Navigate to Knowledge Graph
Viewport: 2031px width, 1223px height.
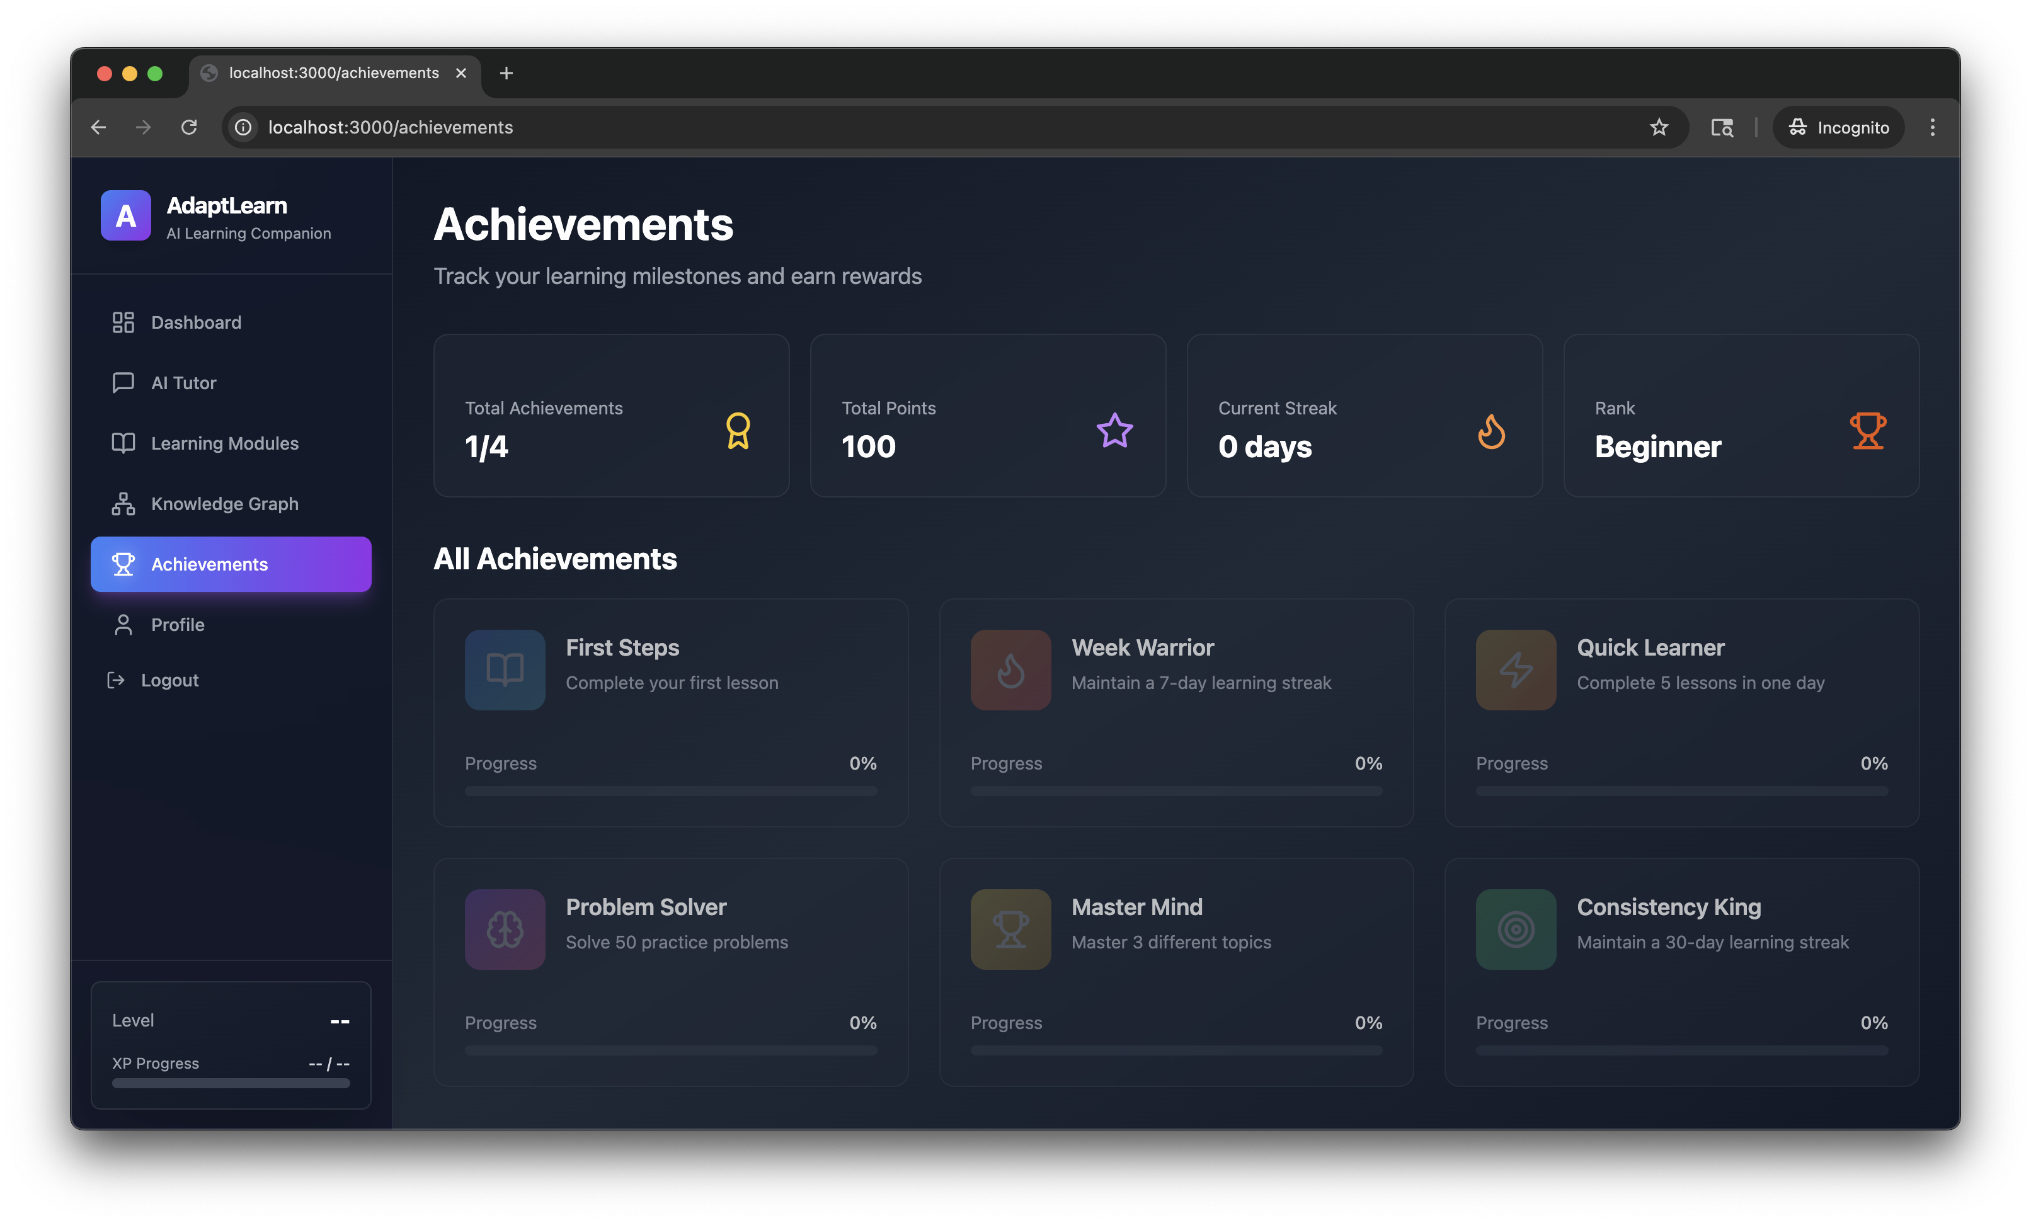click(x=224, y=504)
